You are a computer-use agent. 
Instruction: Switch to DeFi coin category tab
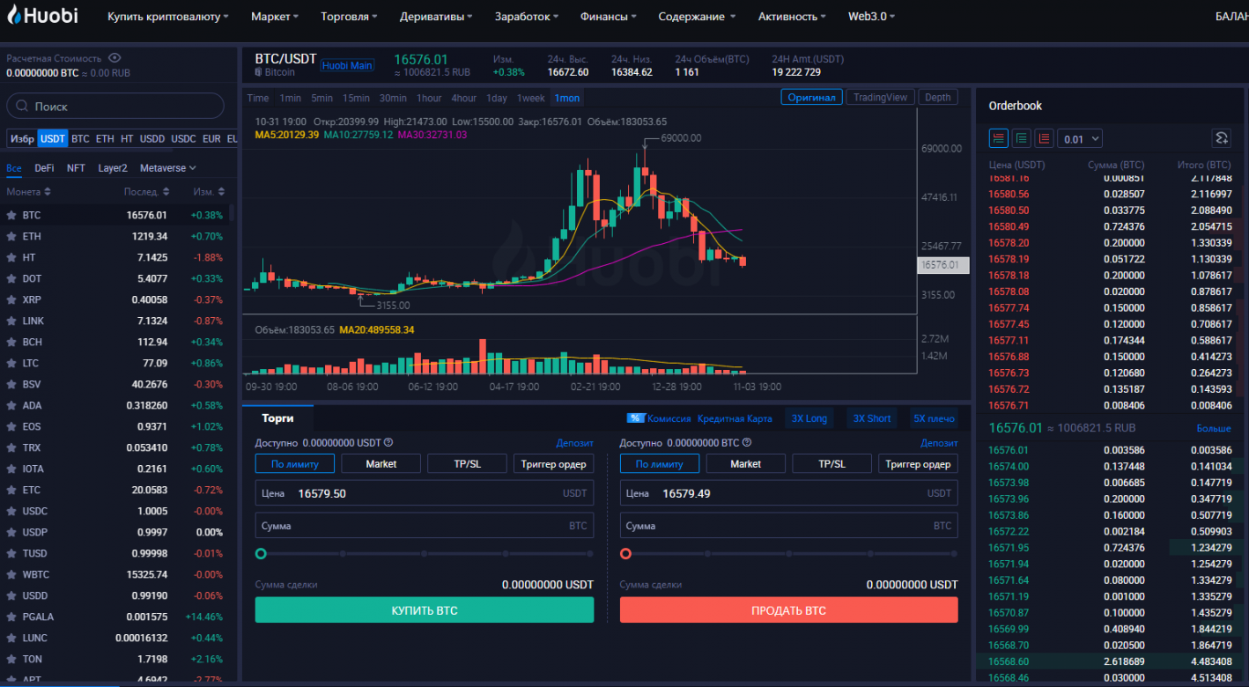(44, 168)
